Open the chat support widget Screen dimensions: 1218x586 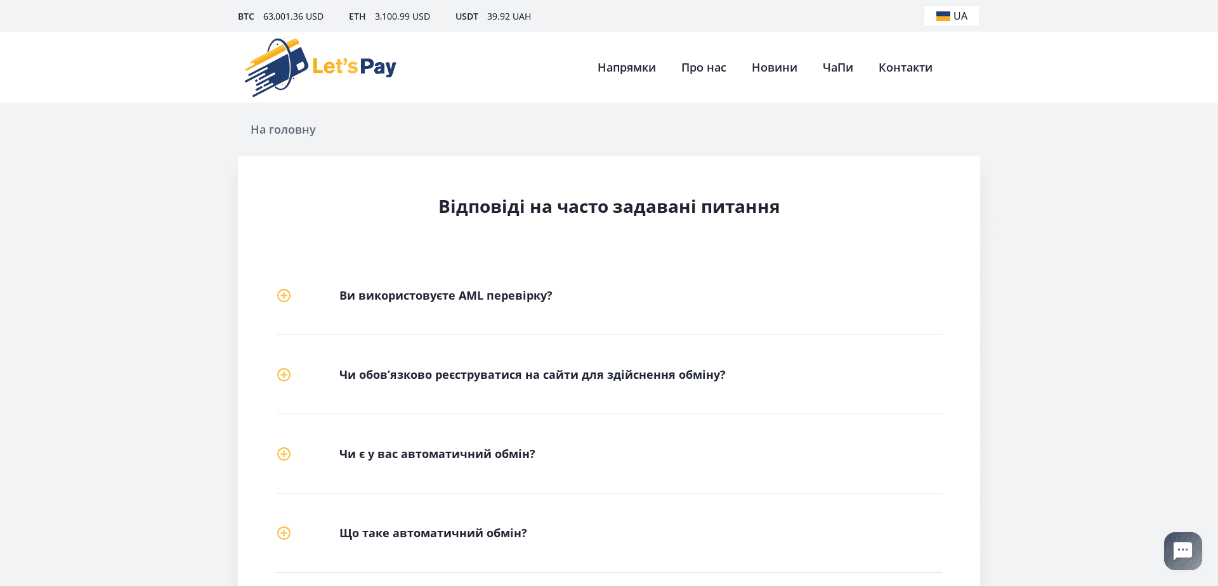[x=1182, y=551]
